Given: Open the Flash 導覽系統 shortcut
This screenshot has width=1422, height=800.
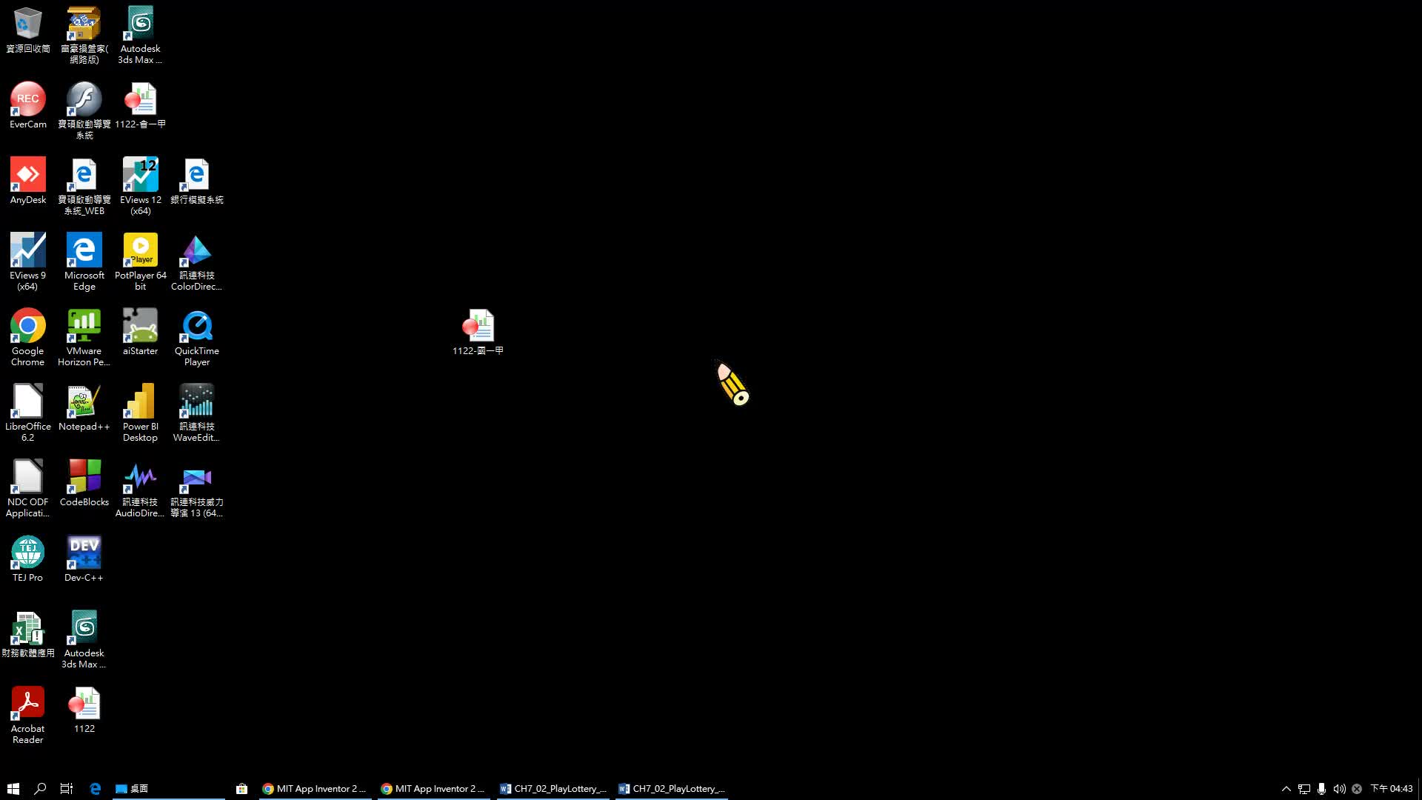Looking at the screenshot, I should click(84, 110).
